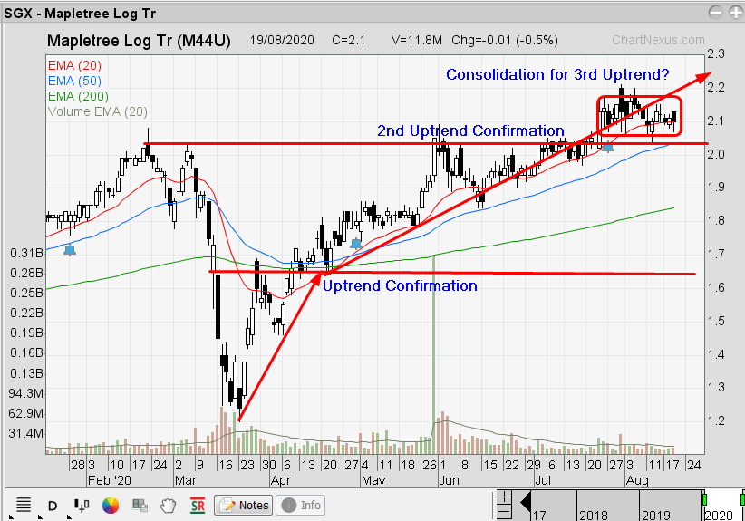Select the EMA (20) legend label
Screen dimensions: 745x521
(x=74, y=65)
